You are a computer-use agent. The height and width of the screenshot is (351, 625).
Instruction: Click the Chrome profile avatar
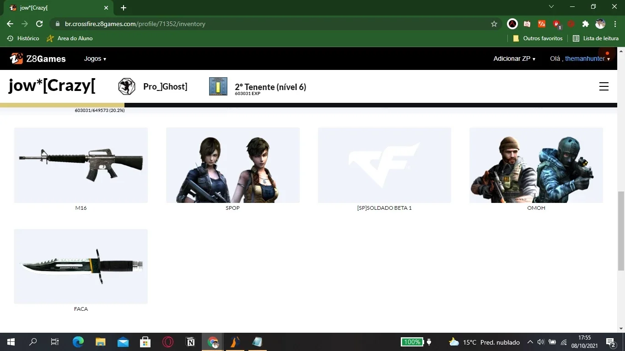[x=600, y=24]
